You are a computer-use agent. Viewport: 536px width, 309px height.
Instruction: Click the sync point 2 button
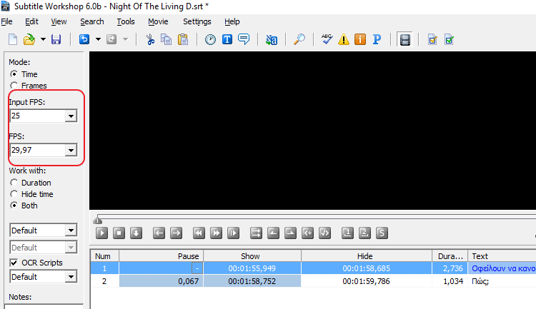click(x=364, y=233)
